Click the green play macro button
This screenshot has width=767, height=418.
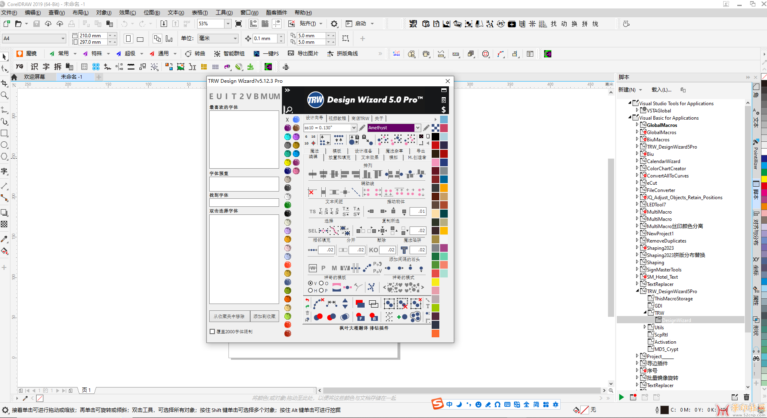621,397
